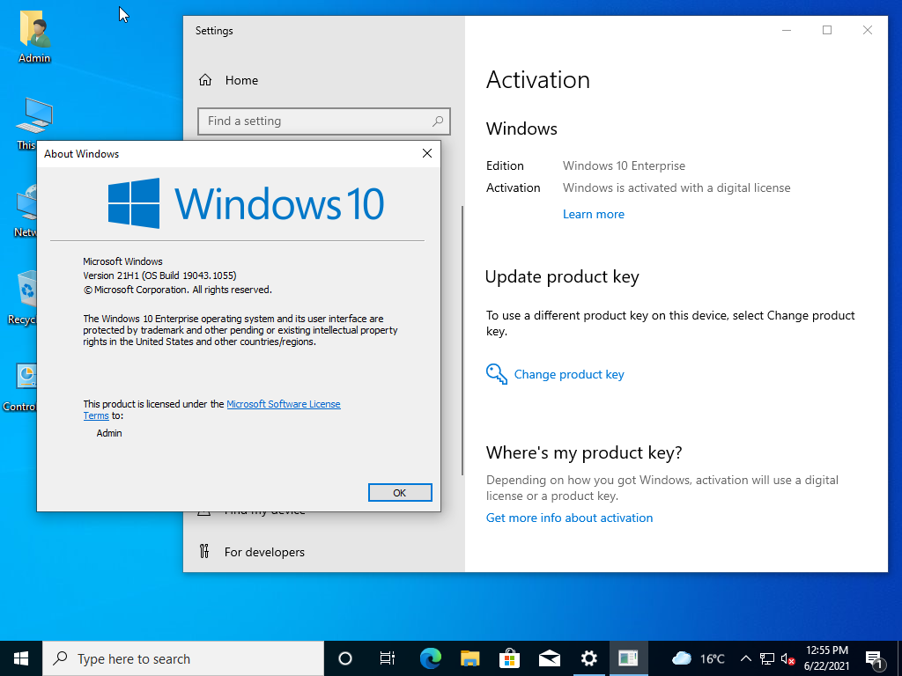Open Cortana from the taskbar
Viewport: 902px width, 676px height.
345,658
